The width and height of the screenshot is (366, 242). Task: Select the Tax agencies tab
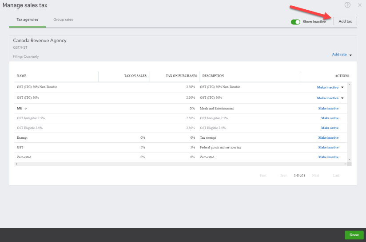[x=27, y=20]
